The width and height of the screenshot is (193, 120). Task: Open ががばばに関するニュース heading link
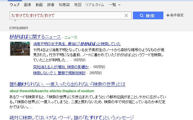point(35,37)
